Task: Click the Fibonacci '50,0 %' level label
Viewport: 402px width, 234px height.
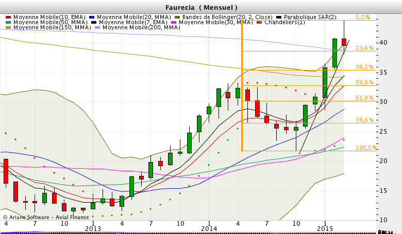Action: pos(364,82)
